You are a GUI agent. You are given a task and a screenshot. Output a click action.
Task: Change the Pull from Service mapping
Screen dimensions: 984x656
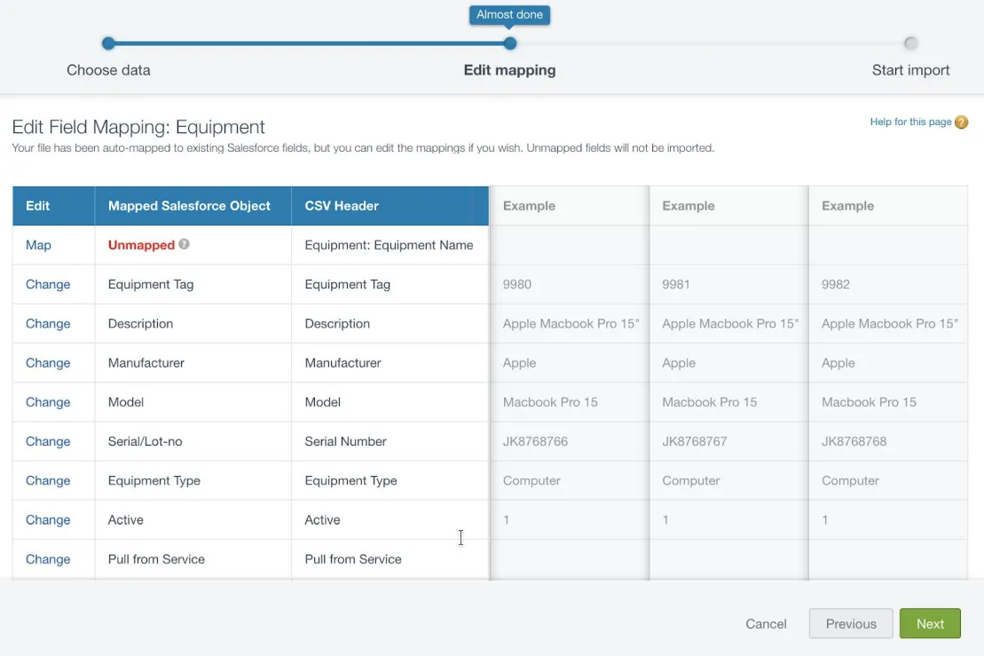coord(48,558)
